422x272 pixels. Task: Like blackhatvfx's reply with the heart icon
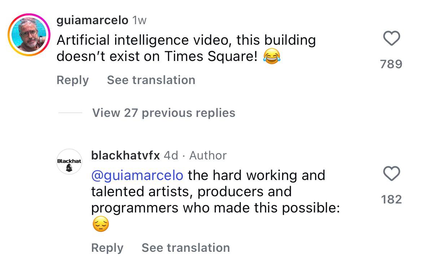(x=391, y=174)
